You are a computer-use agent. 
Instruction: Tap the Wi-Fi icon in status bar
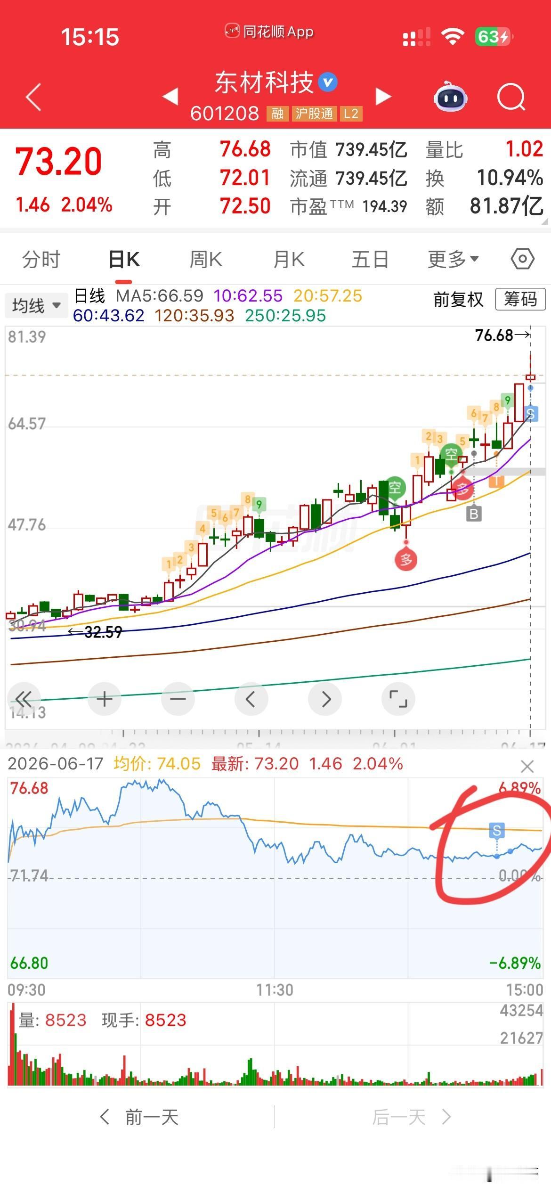[x=453, y=37]
